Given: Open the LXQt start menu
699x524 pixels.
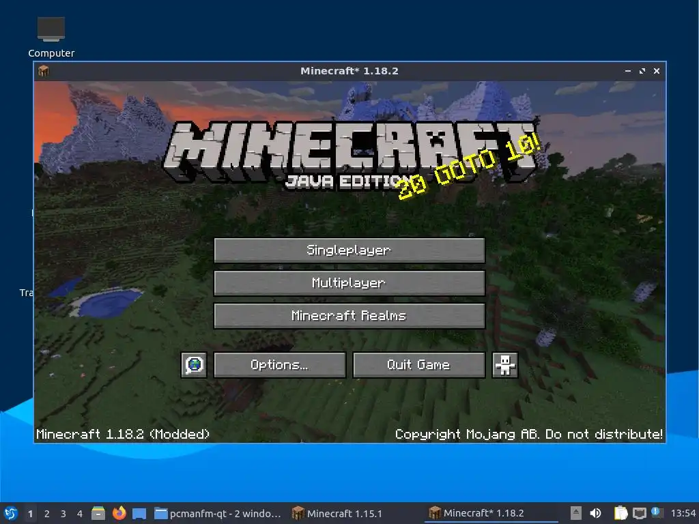Looking at the screenshot, I should (x=11, y=513).
